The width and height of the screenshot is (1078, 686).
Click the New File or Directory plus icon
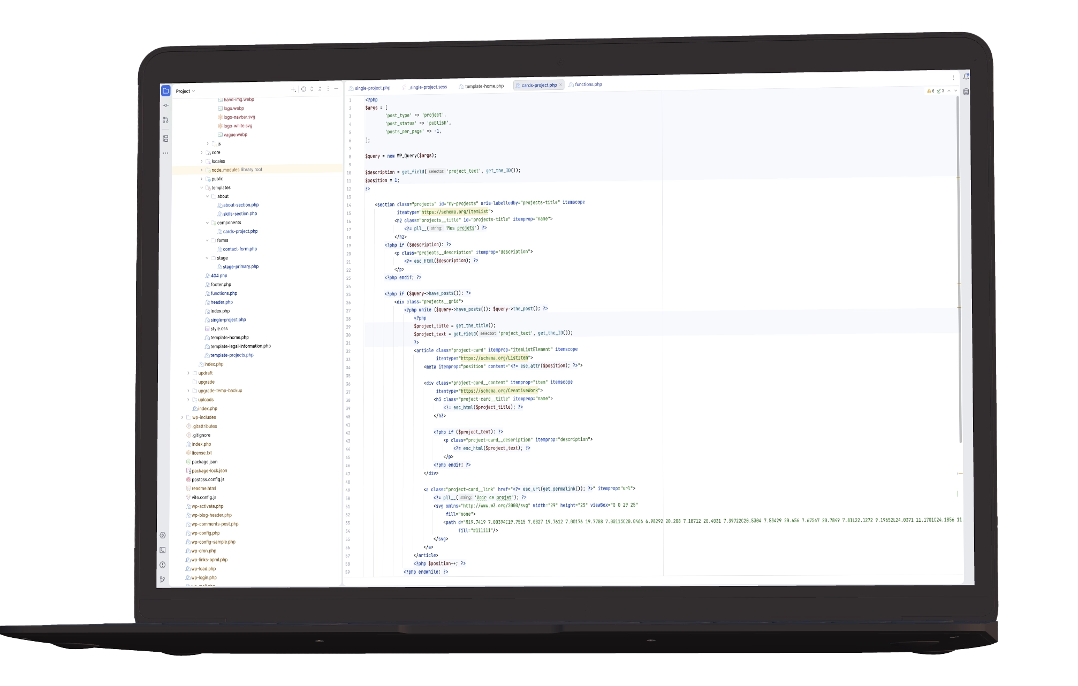293,89
